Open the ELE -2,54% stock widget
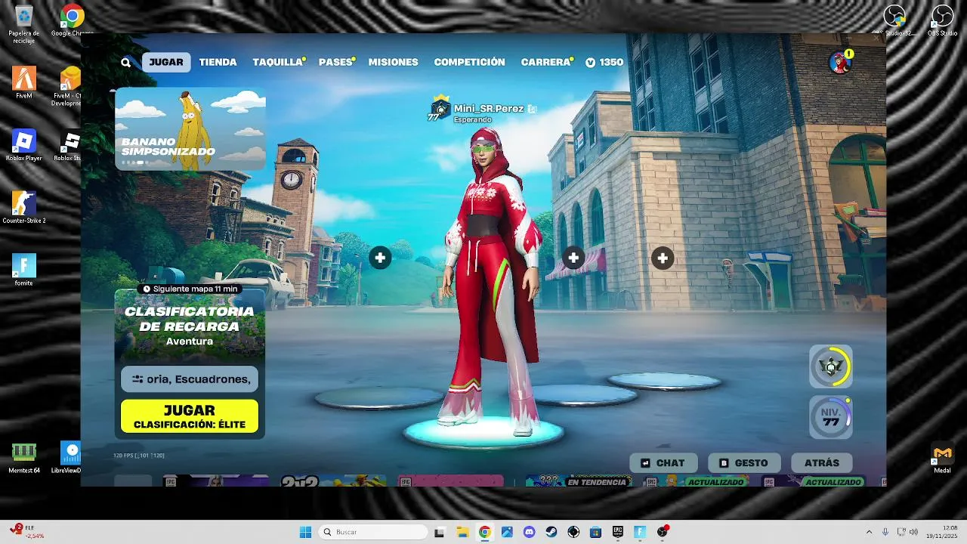 28,531
